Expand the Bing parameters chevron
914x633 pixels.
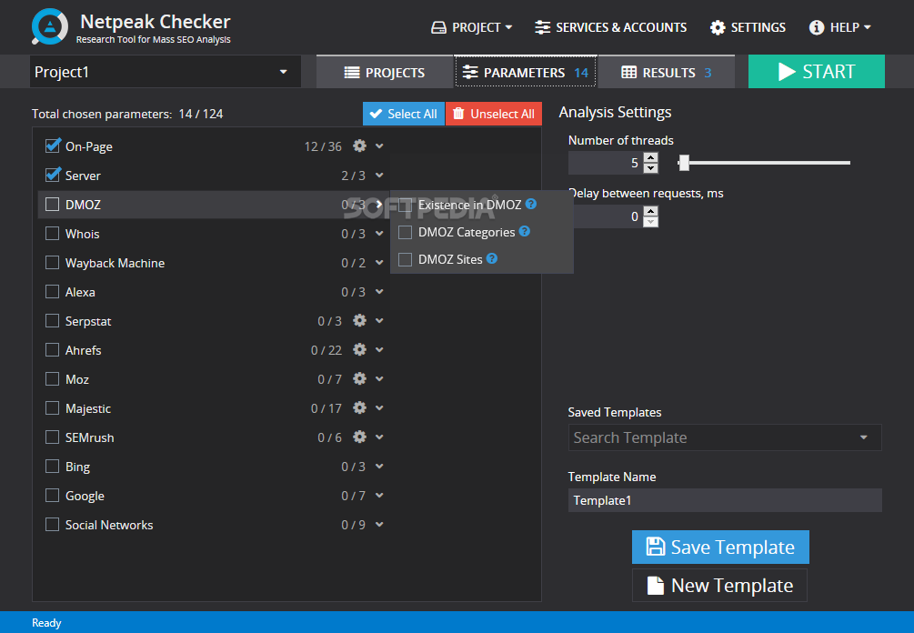[379, 467]
